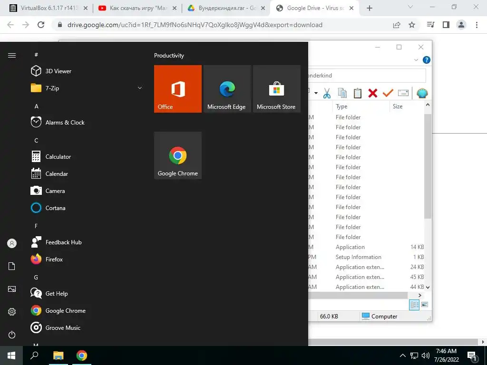Sort by the Size column header

[407, 106]
